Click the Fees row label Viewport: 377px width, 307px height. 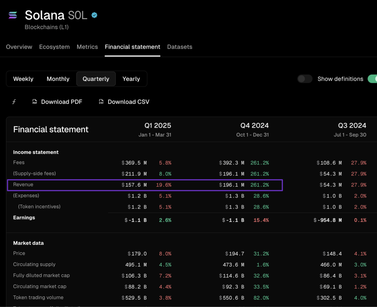19,163
